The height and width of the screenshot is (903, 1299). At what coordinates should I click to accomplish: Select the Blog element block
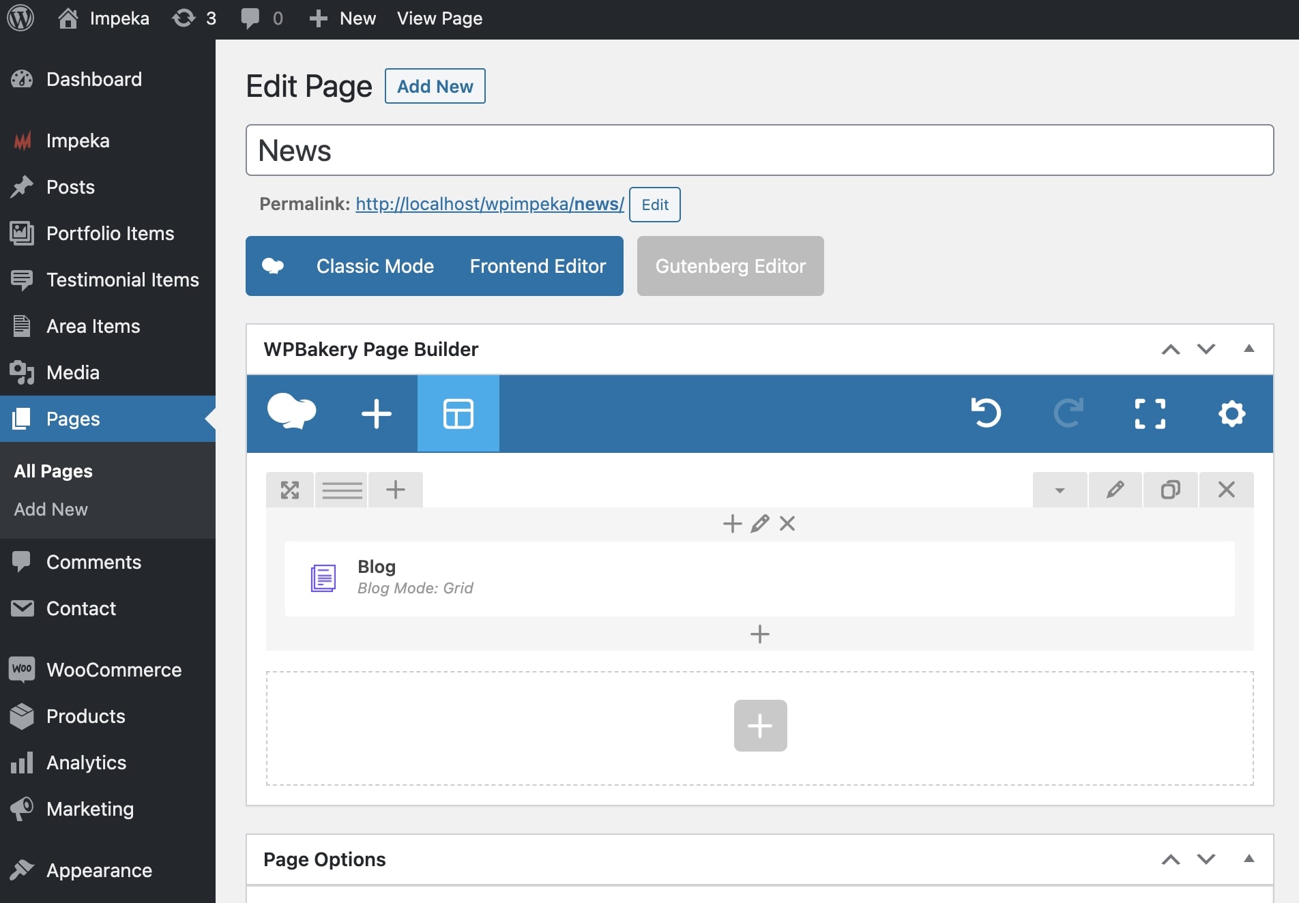759,578
